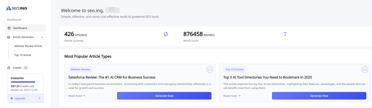Open Top 10 Article page

point(23,55)
